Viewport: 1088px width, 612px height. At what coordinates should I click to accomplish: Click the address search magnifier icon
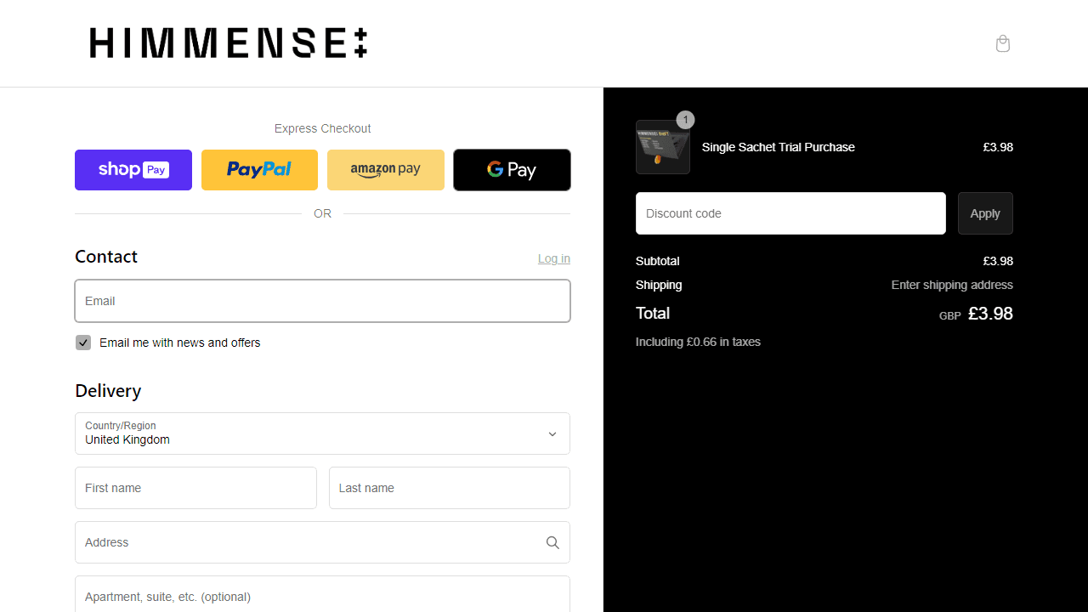coord(552,542)
